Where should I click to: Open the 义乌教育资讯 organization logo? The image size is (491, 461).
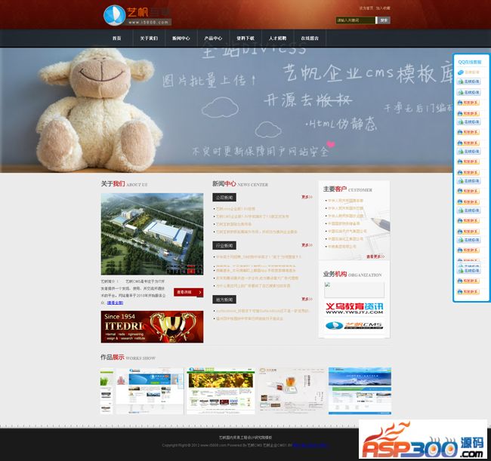(x=354, y=308)
